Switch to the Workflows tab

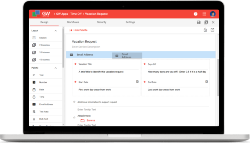(73, 22)
